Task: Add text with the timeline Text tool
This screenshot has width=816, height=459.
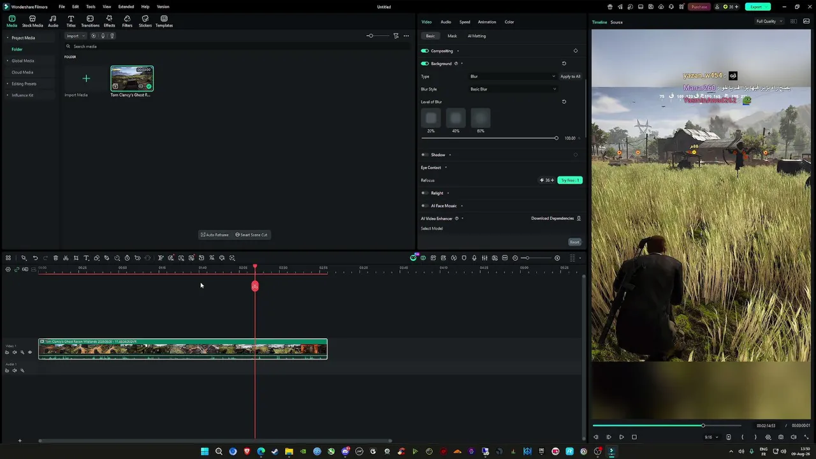Action: (86, 258)
